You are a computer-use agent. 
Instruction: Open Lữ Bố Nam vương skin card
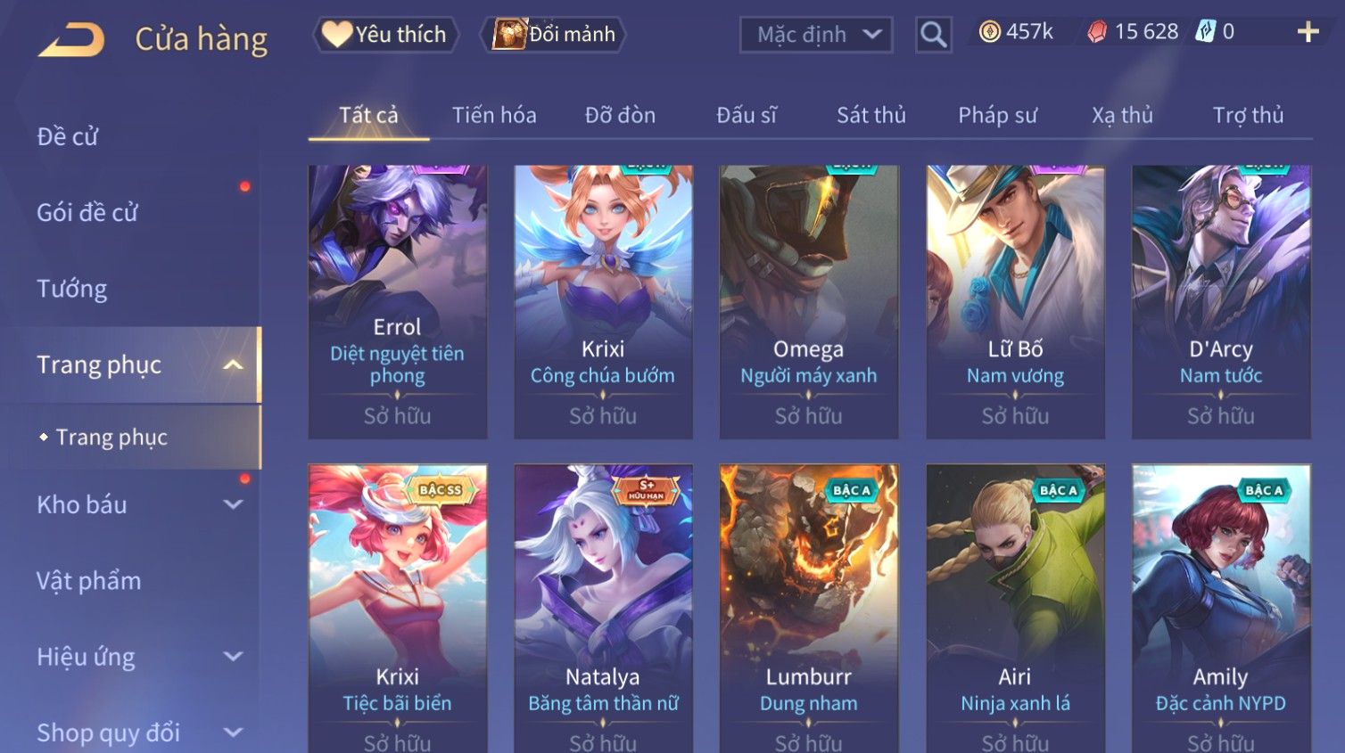tap(1015, 301)
